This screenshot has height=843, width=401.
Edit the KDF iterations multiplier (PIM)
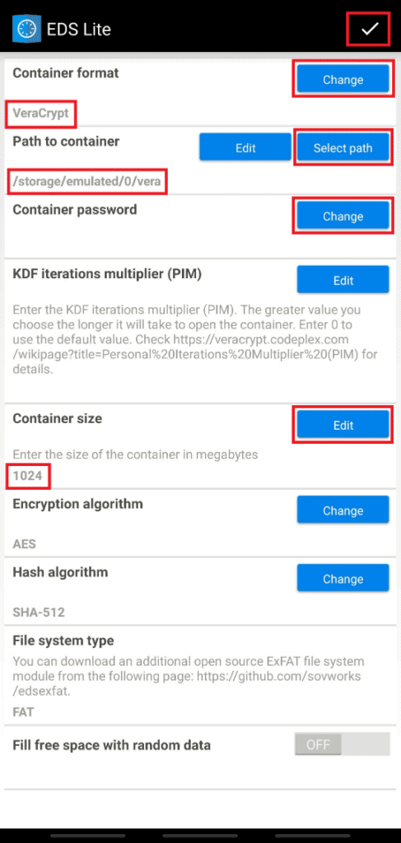(x=343, y=280)
